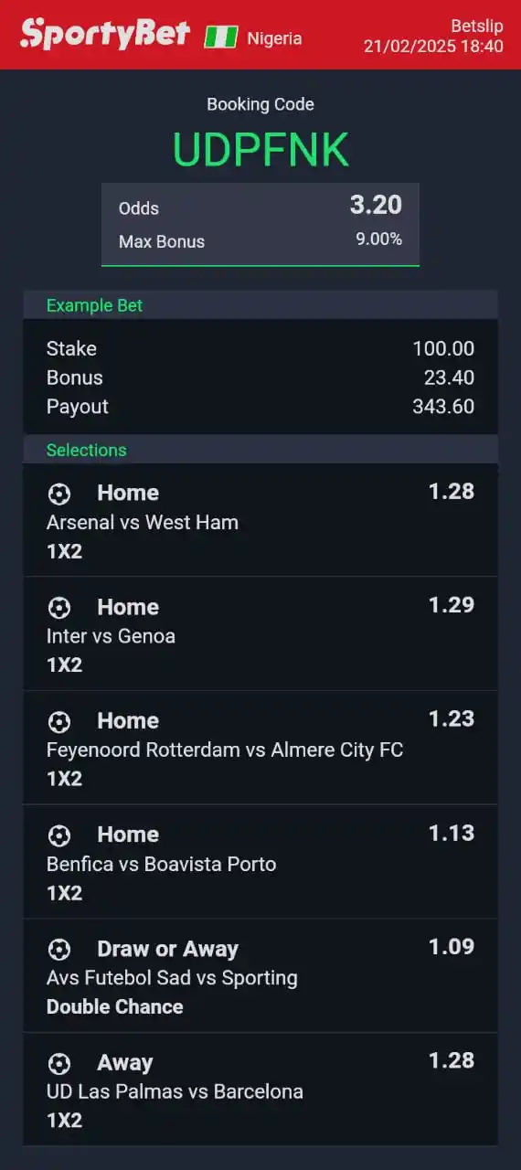The width and height of the screenshot is (521, 1170).
Task: Click the stake amount 100.00
Action: [x=443, y=348]
